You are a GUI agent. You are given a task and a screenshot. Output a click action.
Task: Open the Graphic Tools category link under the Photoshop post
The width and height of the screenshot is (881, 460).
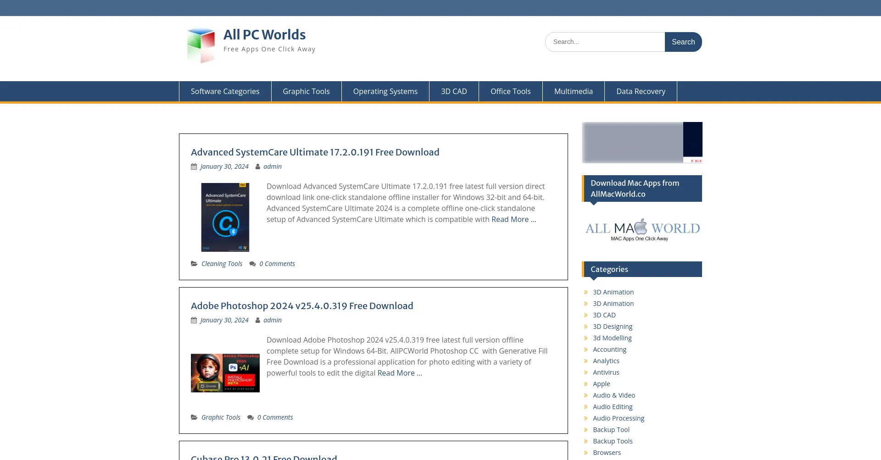pyautogui.click(x=221, y=417)
